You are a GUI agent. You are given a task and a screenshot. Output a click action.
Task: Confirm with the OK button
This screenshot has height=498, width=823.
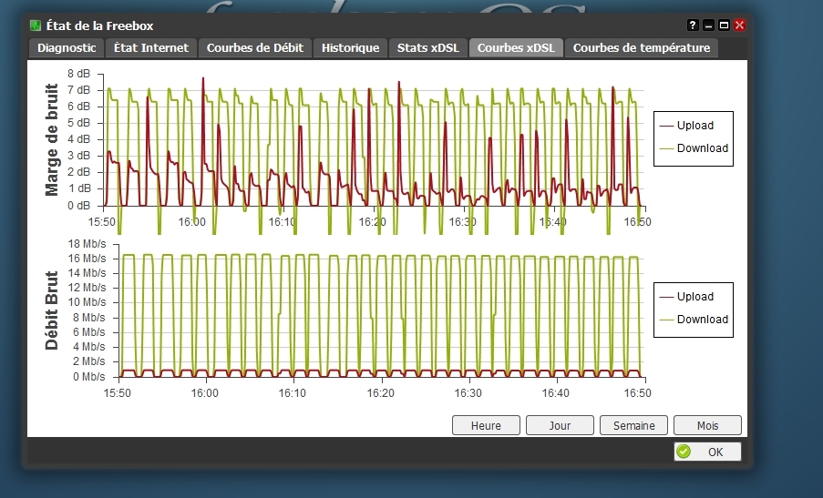[x=707, y=452]
